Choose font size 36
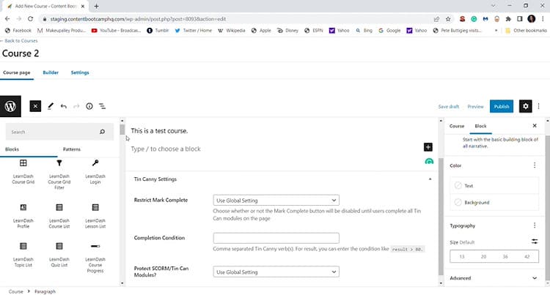The image size is (550, 295). coord(505,256)
